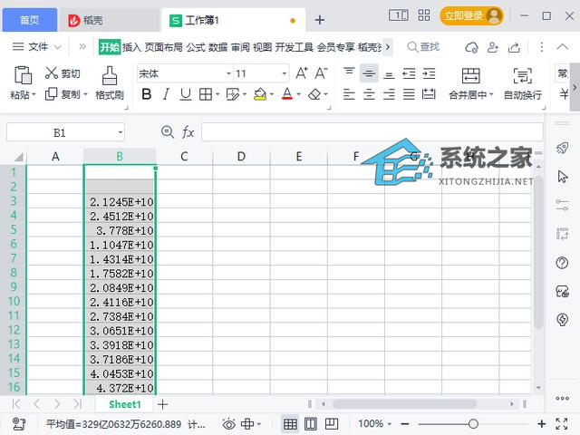Viewport: 580px width, 435px height.
Task: Click the 查找 search box
Action: pyautogui.click(x=423, y=47)
